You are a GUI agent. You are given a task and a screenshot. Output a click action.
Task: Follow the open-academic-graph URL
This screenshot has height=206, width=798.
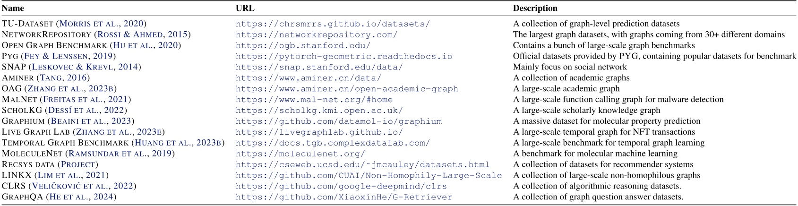click(347, 89)
